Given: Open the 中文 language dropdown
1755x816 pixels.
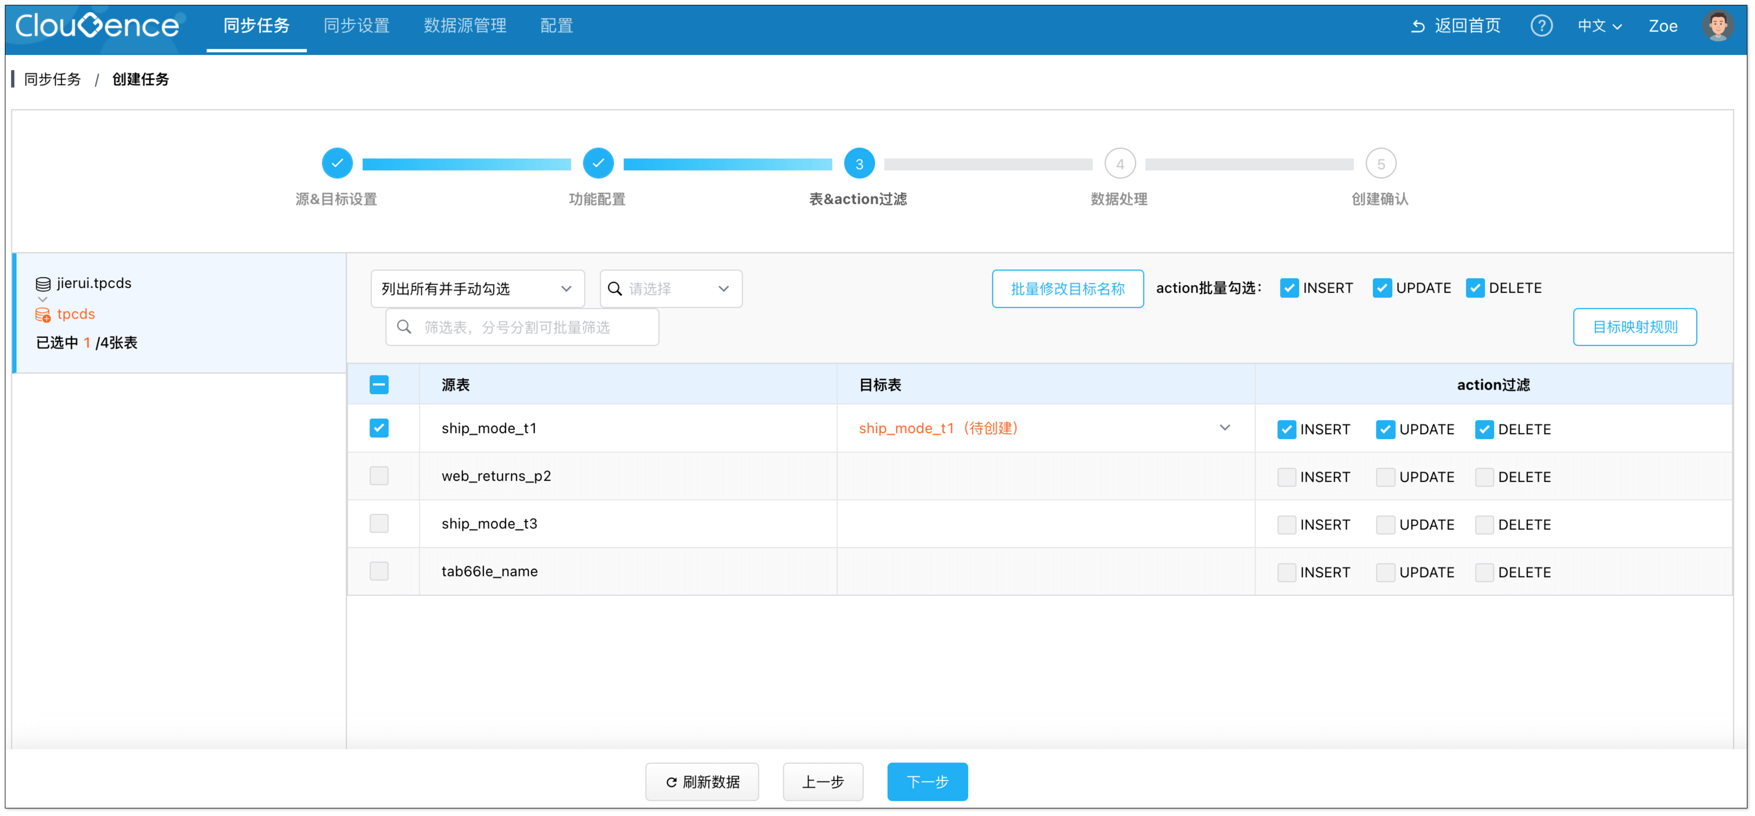Looking at the screenshot, I should pyautogui.click(x=1599, y=26).
